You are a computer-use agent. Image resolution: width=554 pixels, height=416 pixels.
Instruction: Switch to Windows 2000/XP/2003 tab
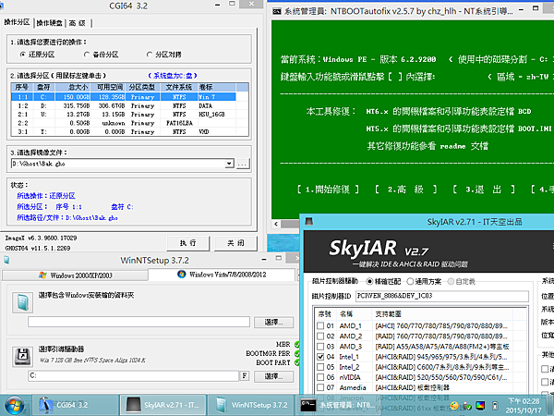click(75, 275)
